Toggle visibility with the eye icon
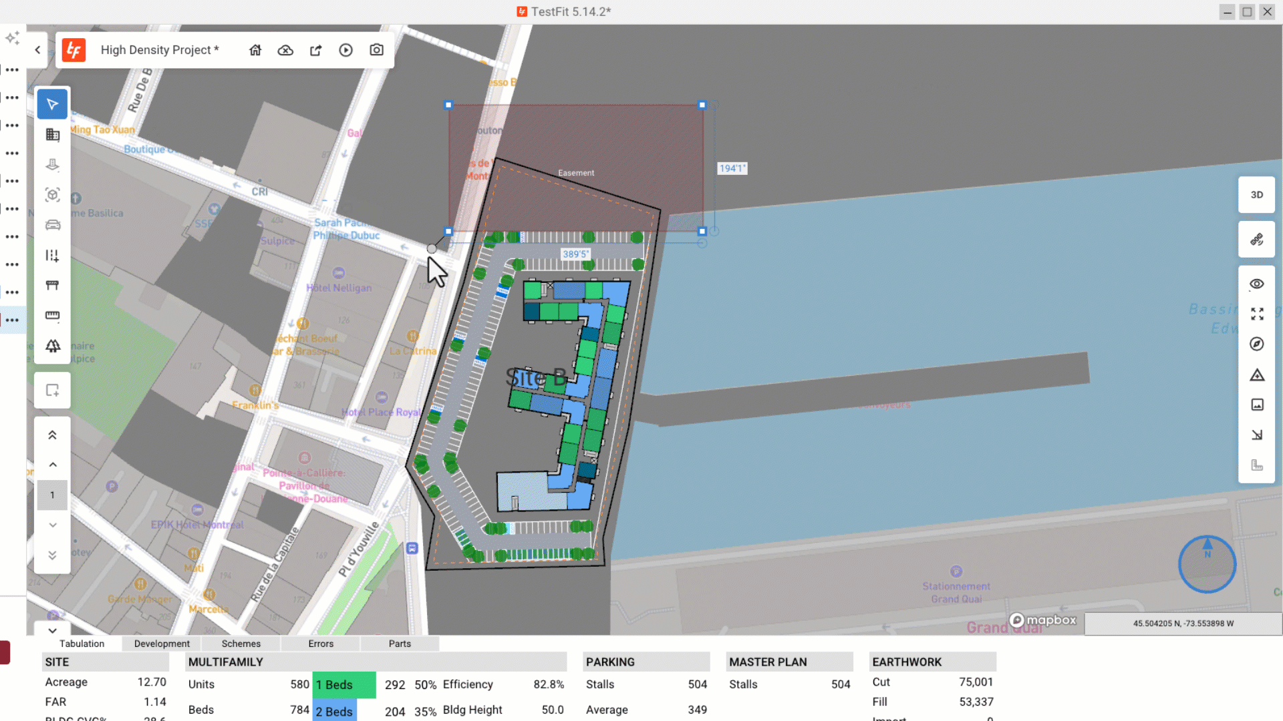Screen dimensions: 1283x721 point(1257,284)
